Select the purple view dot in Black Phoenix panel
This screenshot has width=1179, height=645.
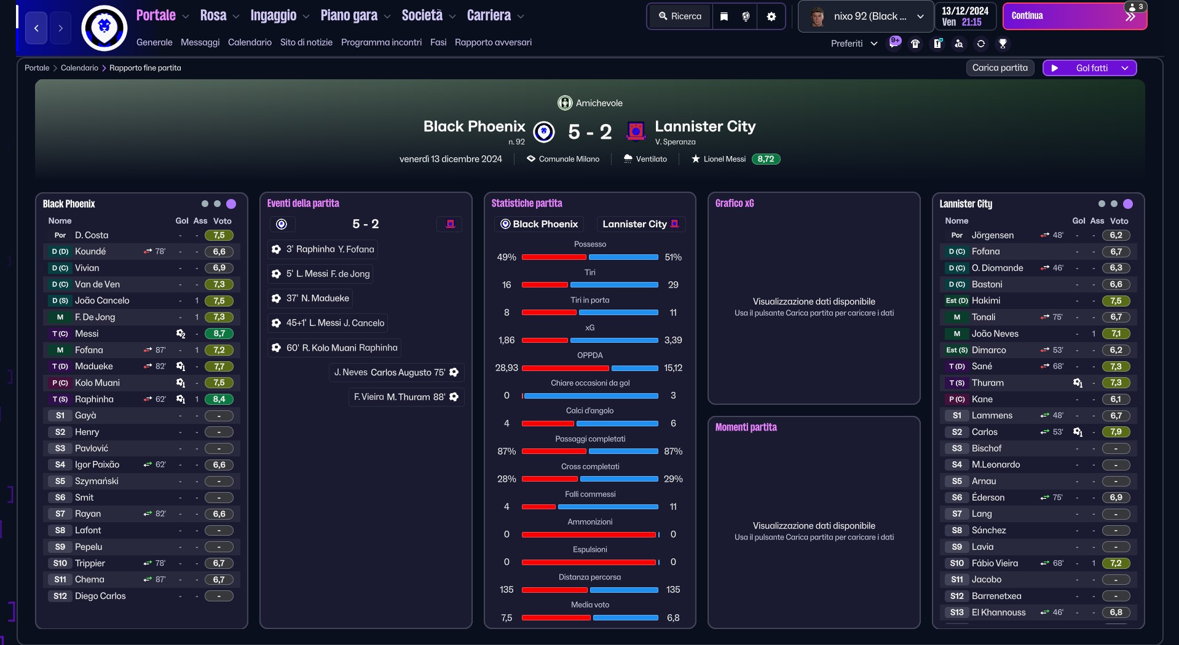click(231, 204)
